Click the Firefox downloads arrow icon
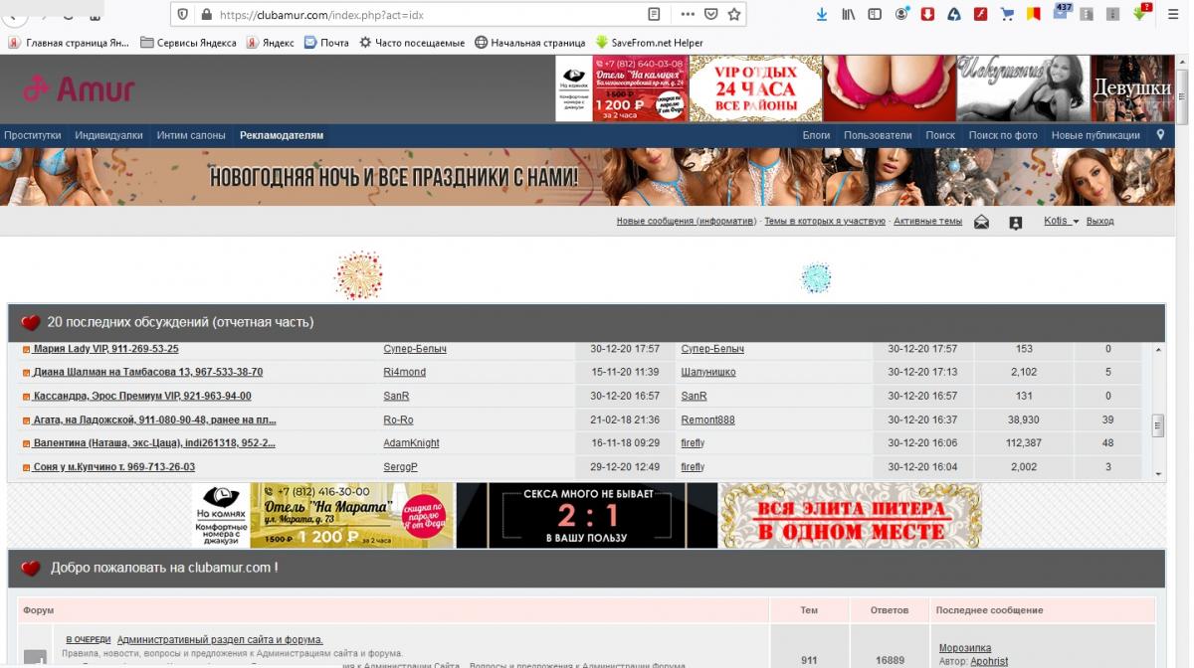The image size is (1194, 668). tap(822, 15)
